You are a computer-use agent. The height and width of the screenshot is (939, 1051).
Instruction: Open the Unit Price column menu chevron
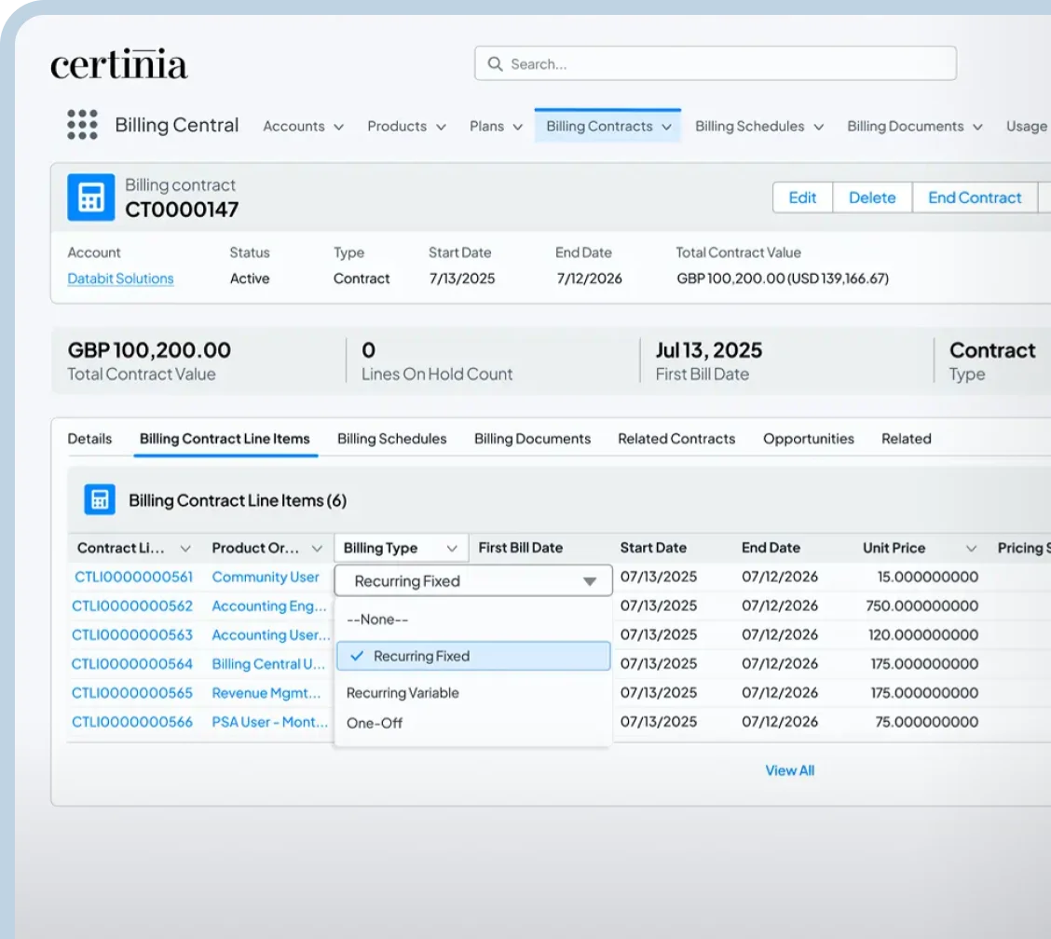(971, 549)
